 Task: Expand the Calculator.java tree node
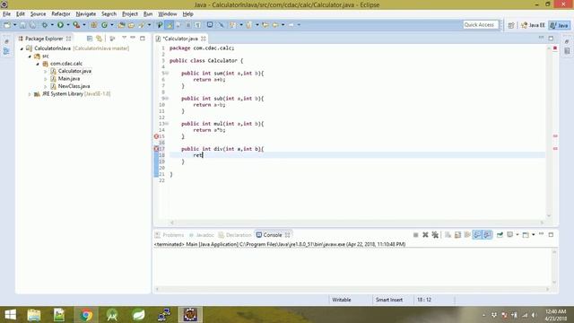(x=46, y=72)
